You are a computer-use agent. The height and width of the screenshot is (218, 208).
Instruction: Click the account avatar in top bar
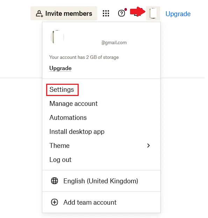pos(153,13)
